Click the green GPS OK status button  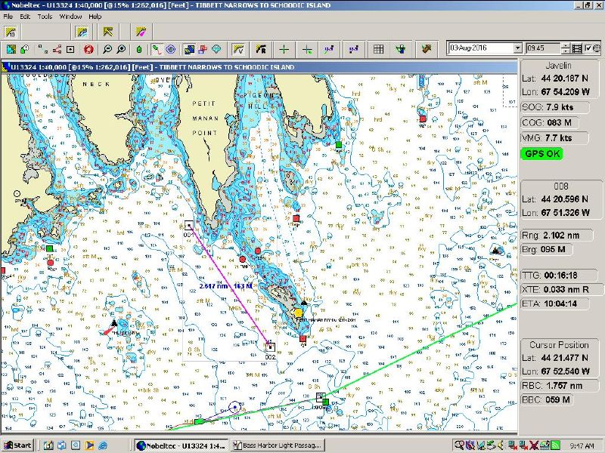coord(541,153)
